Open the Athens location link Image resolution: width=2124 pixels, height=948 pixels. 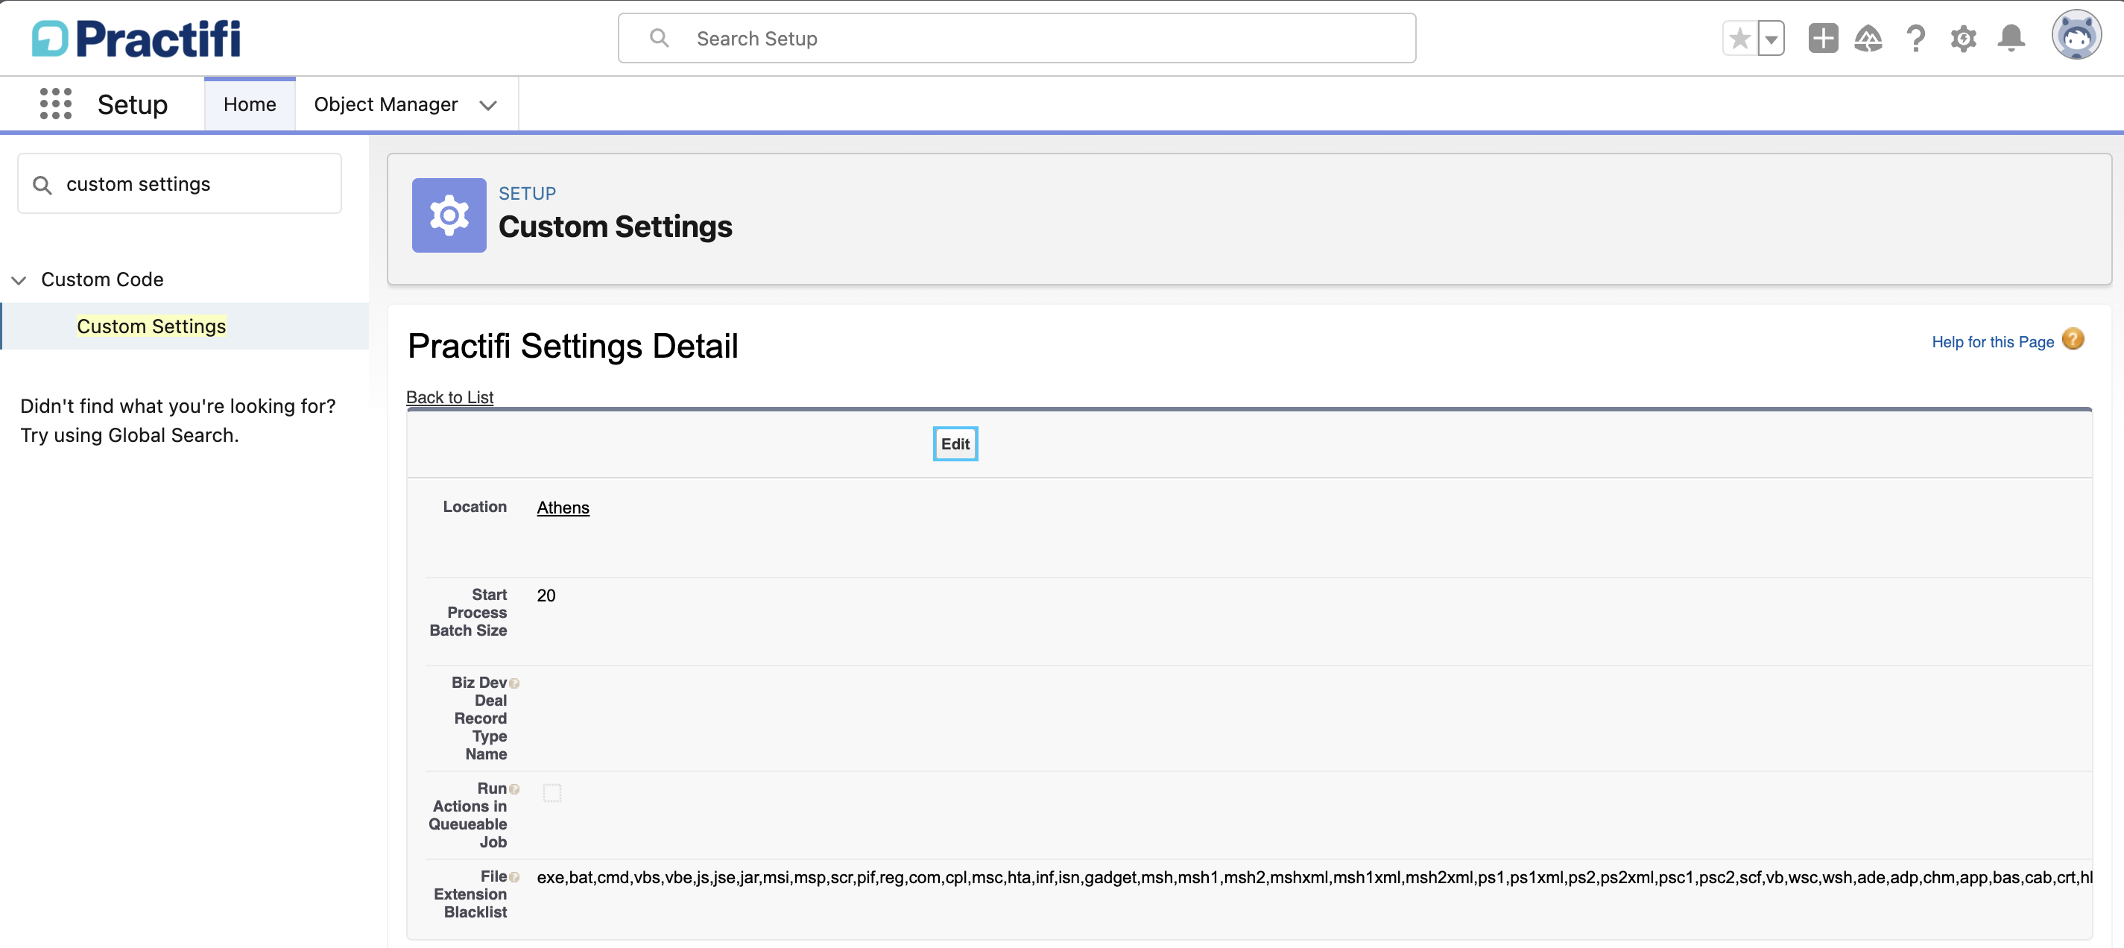point(563,507)
